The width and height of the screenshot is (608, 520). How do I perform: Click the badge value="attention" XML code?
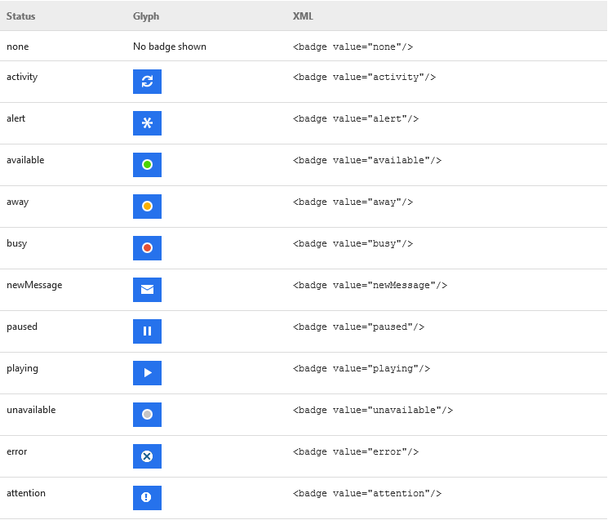click(x=367, y=494)
